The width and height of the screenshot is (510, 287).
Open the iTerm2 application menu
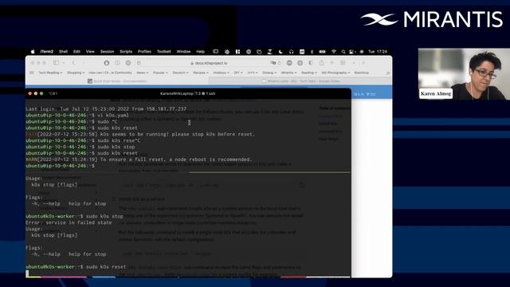pyautogui.click(x=47, y=52)
